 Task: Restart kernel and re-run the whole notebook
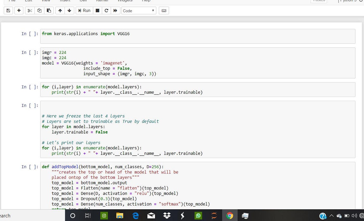[115, 11]
